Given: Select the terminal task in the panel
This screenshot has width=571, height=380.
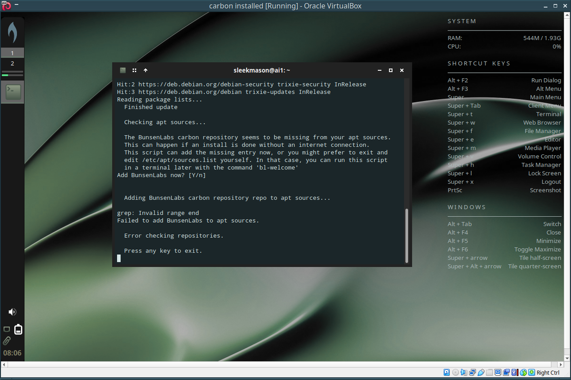Looking at the screenshot, I should click(x=12, y=91).
